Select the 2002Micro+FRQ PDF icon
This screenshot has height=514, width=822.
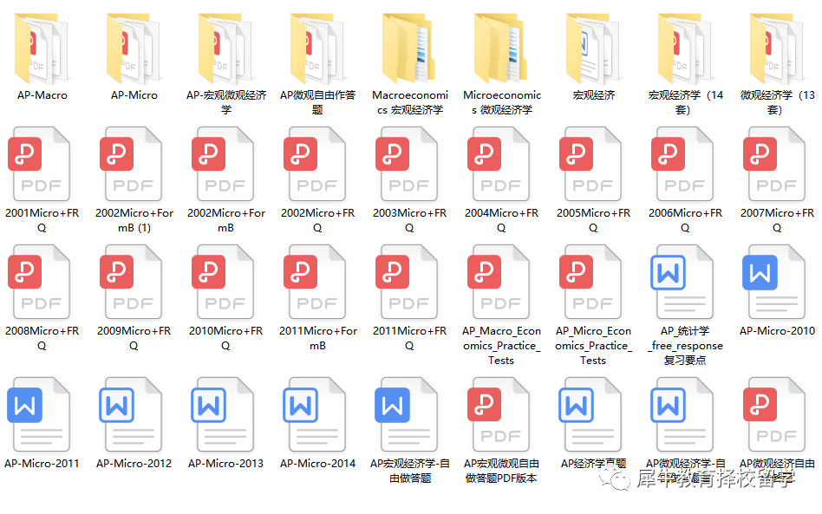[x=315, y=164]
